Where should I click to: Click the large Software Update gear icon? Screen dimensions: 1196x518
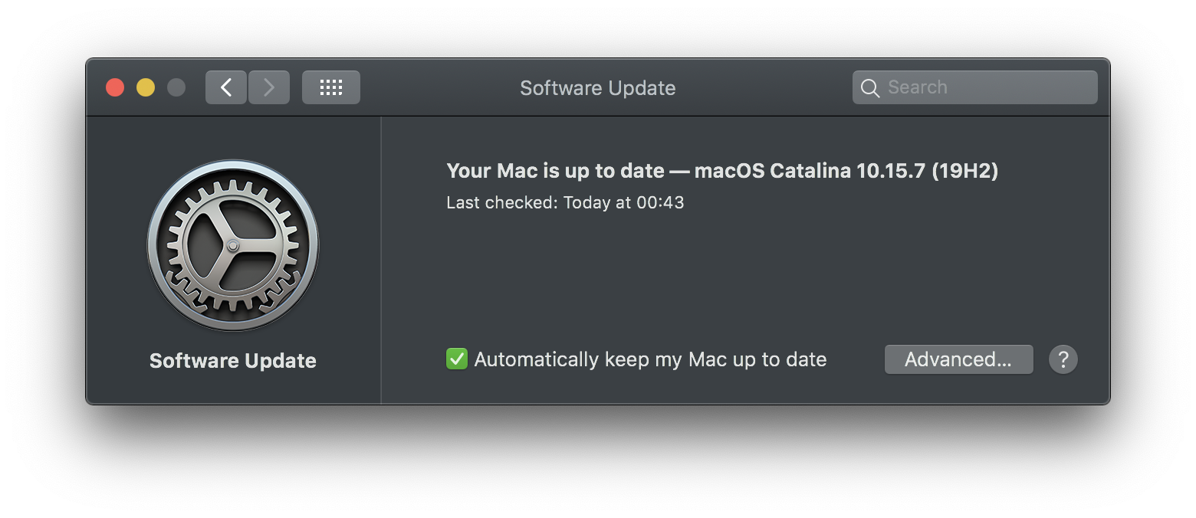233,245
